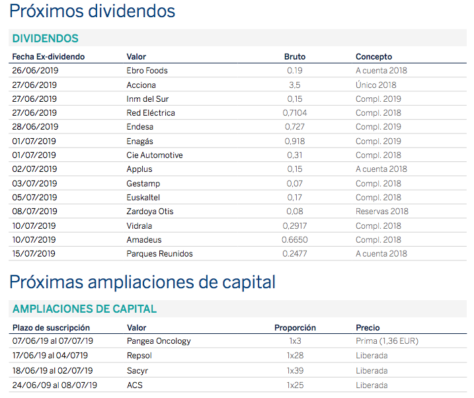474x398 pixels.
Task: Select proportion 1x3
Action: pyautogui.click(x=295, y=341)
